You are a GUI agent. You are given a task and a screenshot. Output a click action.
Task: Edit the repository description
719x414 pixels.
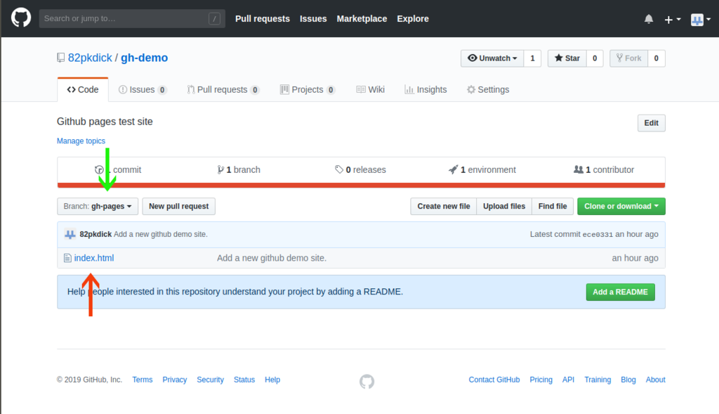pyautogui.click(x=651, y=123)
